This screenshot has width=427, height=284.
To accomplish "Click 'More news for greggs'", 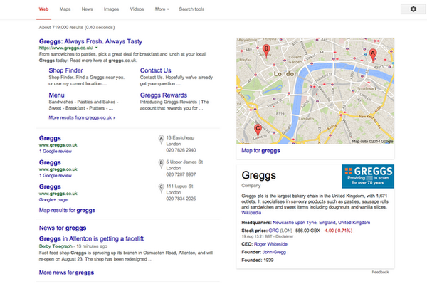I will (x=66, y=273).
